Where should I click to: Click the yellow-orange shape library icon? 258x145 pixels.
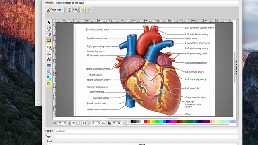[49, 84]
